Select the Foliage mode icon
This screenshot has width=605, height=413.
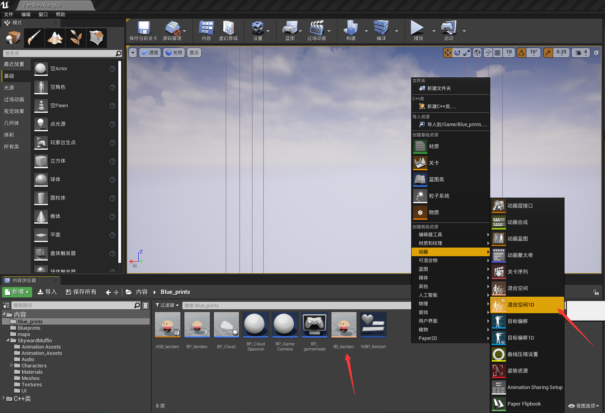coord(76,38)
